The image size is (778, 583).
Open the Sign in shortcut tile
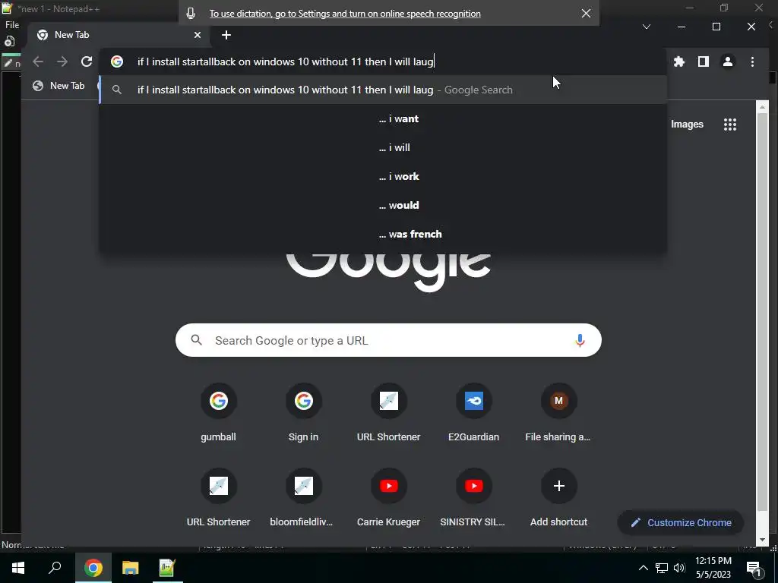point(304,413)
